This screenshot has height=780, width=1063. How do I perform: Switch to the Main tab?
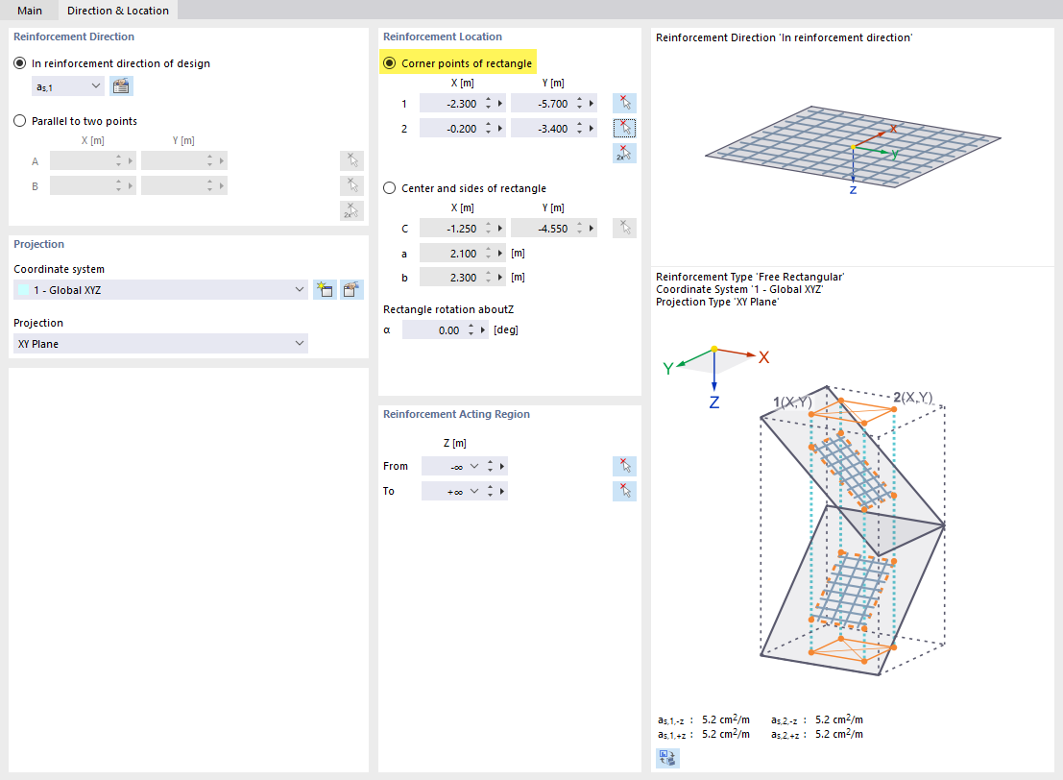click(x=30, y=11)
